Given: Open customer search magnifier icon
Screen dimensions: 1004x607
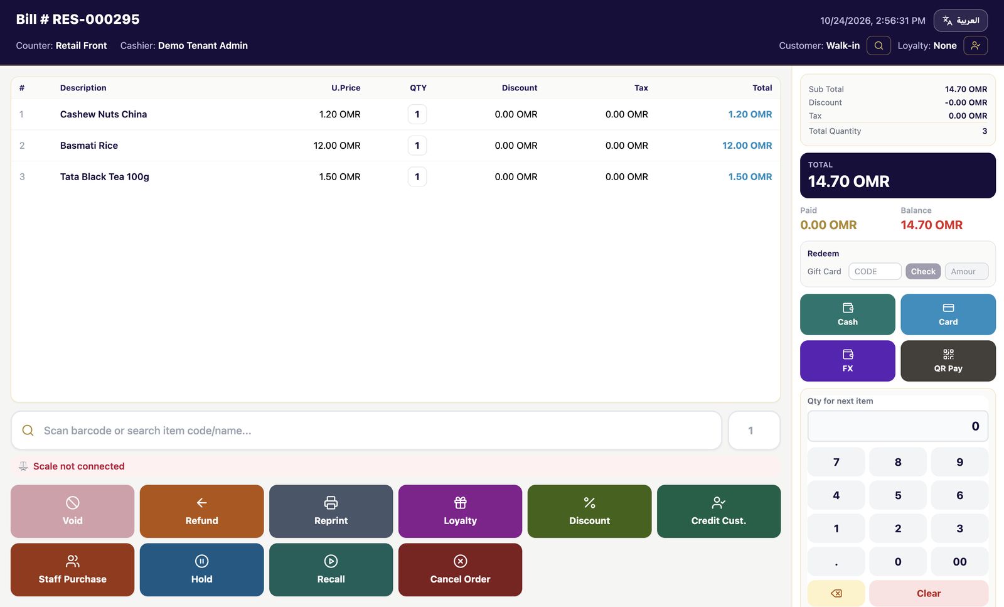Looking at the screenshot, I should tap(878, 45).
